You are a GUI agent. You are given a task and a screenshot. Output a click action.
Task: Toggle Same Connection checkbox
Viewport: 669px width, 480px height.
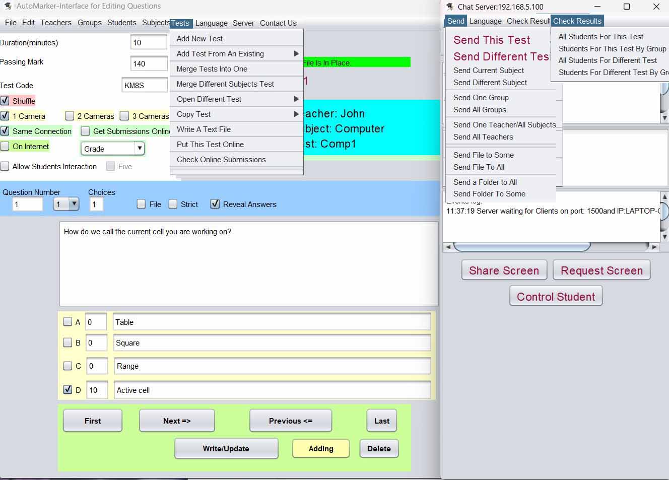tap(5, 131)
